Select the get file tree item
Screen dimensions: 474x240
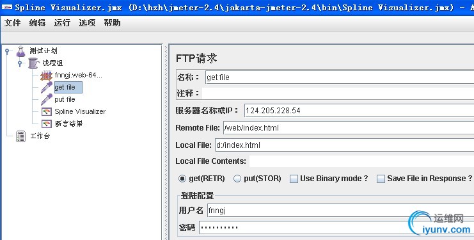[68, 87]
